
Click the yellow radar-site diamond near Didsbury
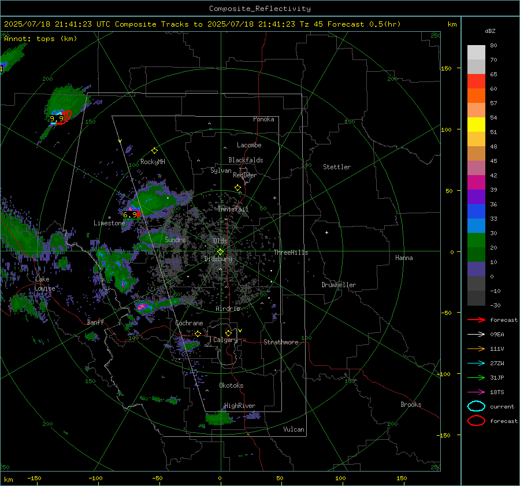220,252
